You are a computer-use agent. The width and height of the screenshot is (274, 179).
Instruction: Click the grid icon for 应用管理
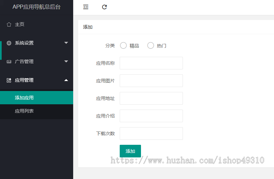click(9, 80)
